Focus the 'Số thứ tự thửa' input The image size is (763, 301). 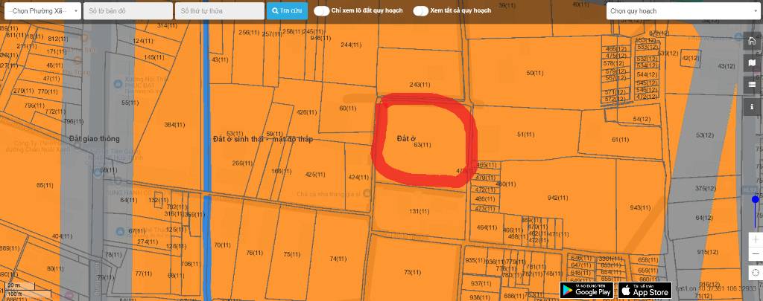[x=219, y=11]
